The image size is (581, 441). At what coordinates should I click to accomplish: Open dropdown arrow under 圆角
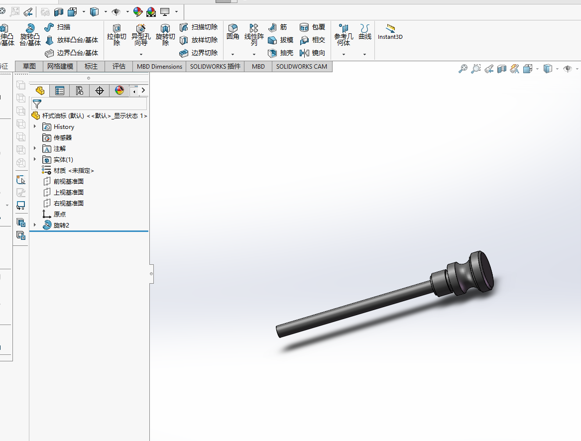(x=232, y=54)
